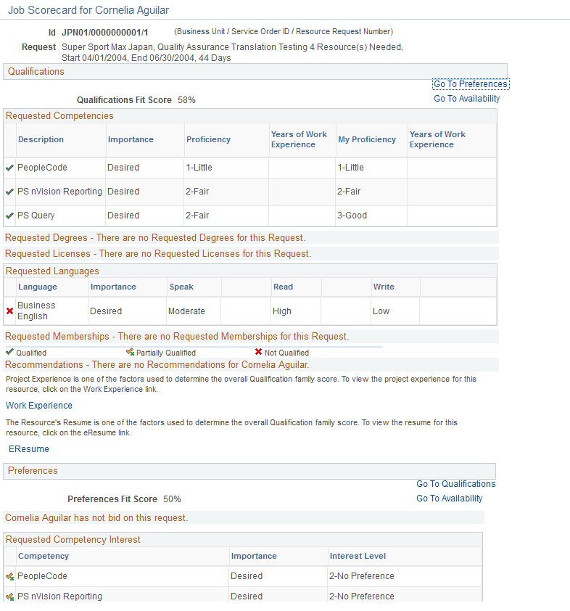Click the 'Job Scorecard for Cornelia Aguilar' title

tap(88, 10)
